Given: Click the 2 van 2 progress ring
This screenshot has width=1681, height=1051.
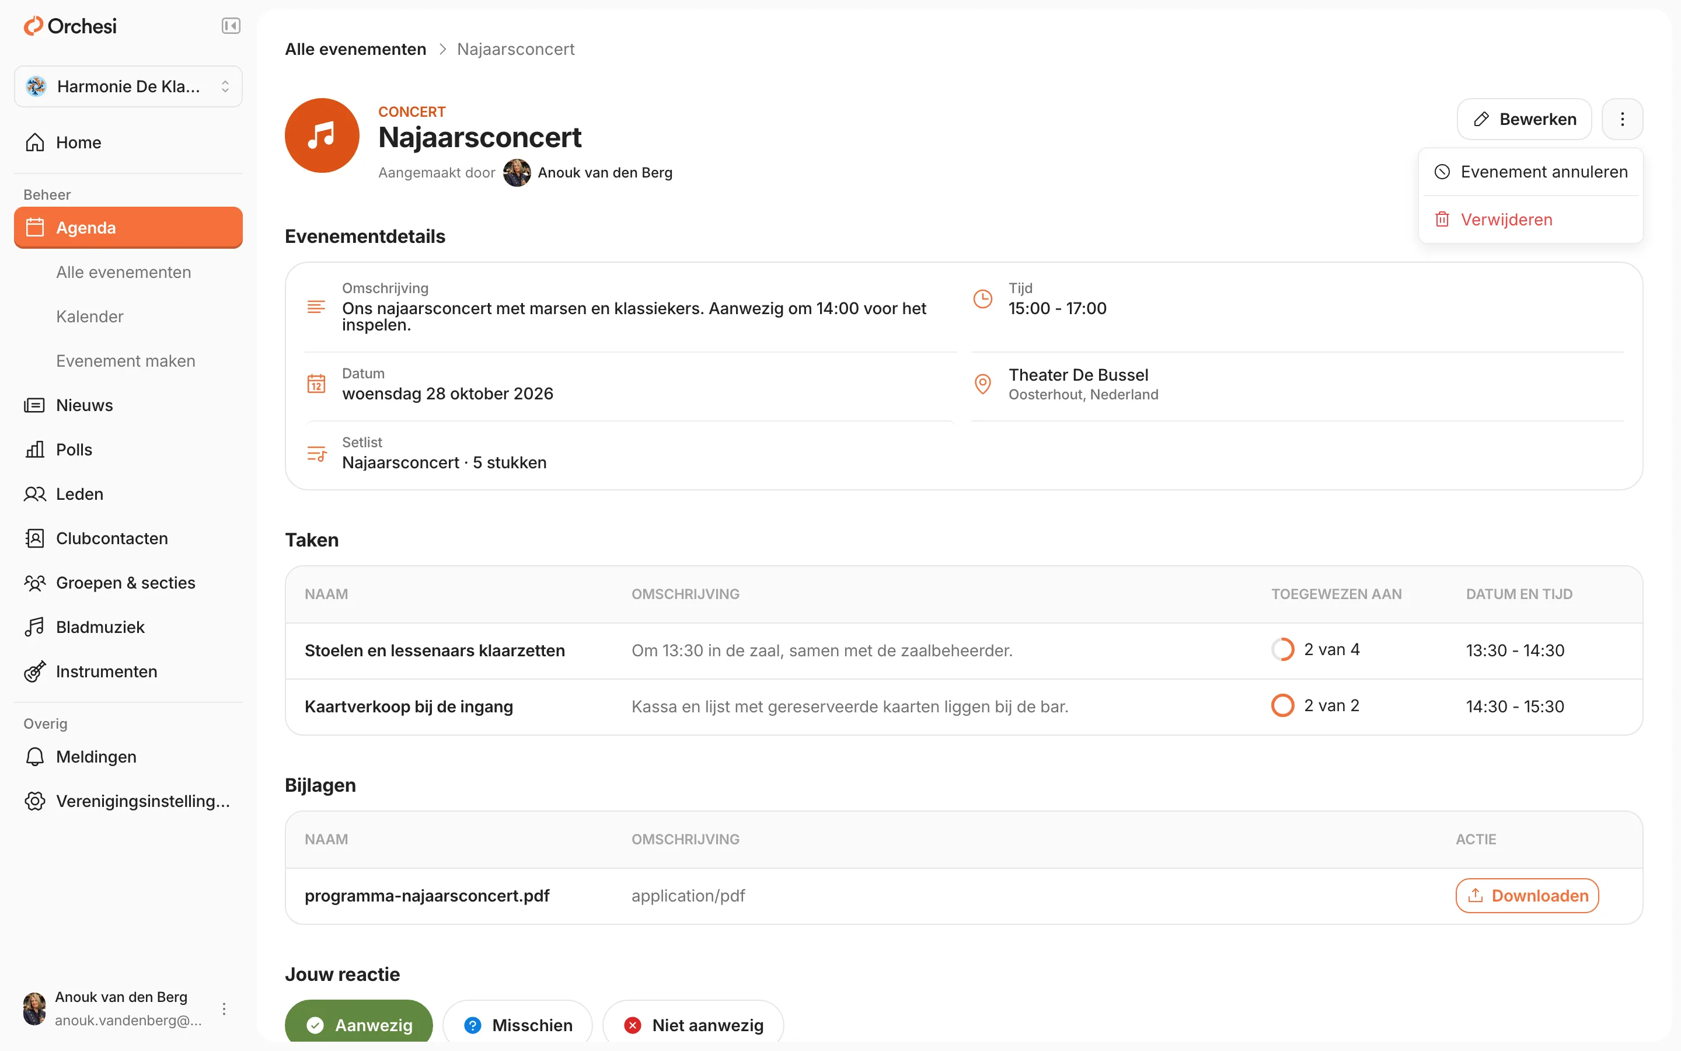Looking at the screenshot, I should click(1283, 705).
